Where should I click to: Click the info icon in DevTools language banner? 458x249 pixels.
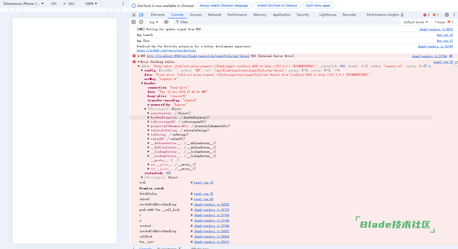pyautogui.click(x=134, y=6)
